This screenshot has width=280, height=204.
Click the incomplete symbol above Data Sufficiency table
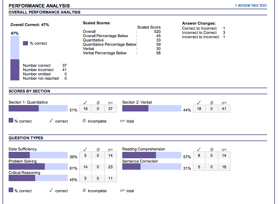pyautogui.click(x=98, y=150)
